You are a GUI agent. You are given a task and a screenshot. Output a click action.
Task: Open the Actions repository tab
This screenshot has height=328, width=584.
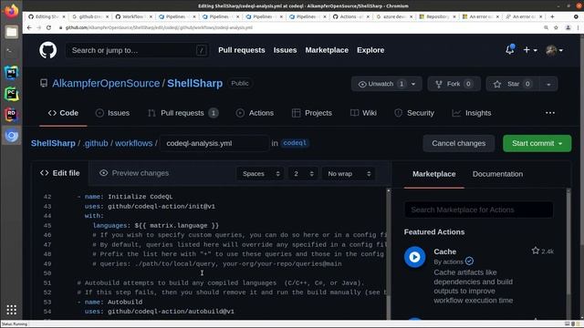point(255,113)
